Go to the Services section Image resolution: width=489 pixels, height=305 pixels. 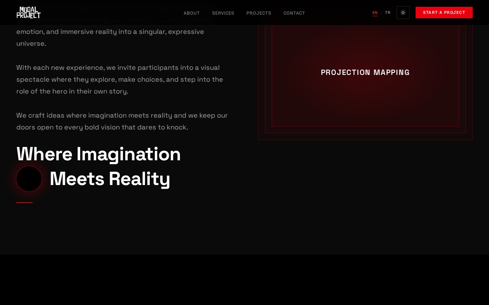(x=223, y=13)
